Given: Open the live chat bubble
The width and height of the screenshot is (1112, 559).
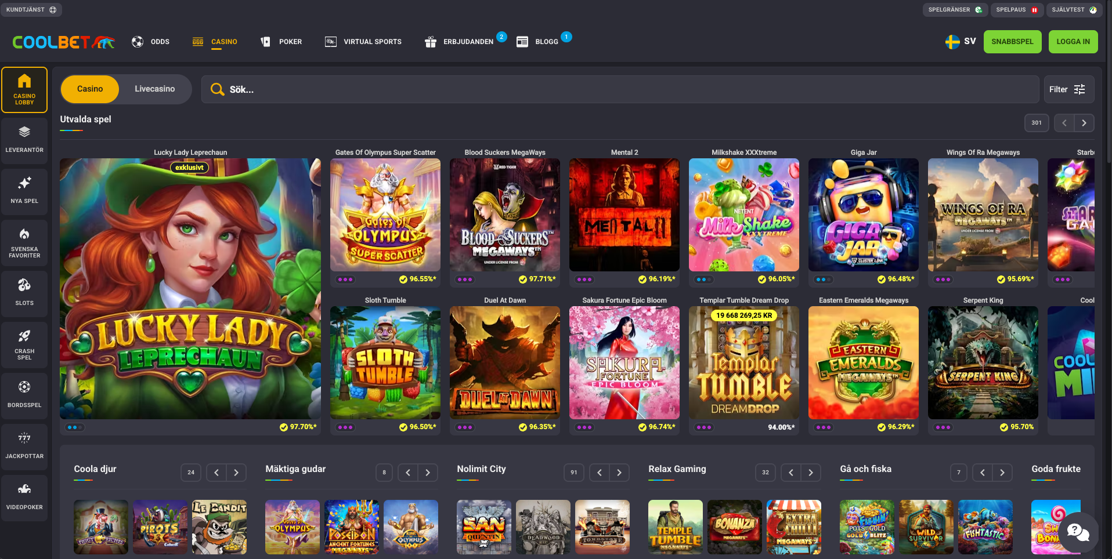Looking at the screenshot, I should click(1078, 532).
